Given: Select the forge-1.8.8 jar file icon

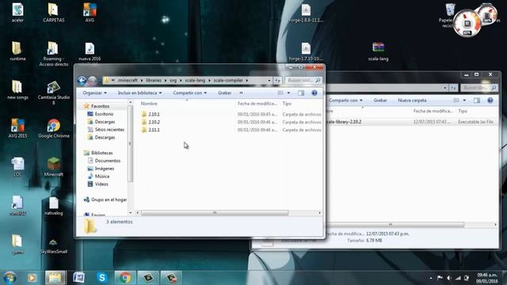Looking at the screenshot, I should click(x=306, y=13).
